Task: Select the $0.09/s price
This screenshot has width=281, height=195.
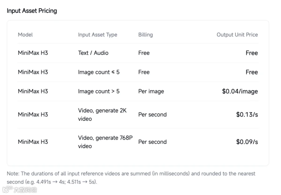Action: 247,142
